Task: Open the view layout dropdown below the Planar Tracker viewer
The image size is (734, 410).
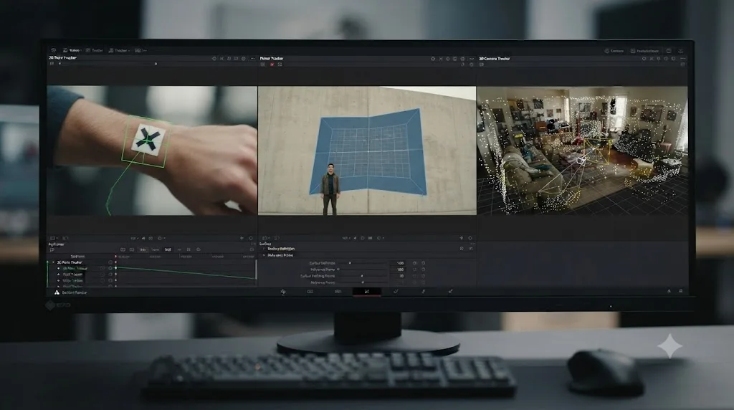Action: tap(265, 238)
